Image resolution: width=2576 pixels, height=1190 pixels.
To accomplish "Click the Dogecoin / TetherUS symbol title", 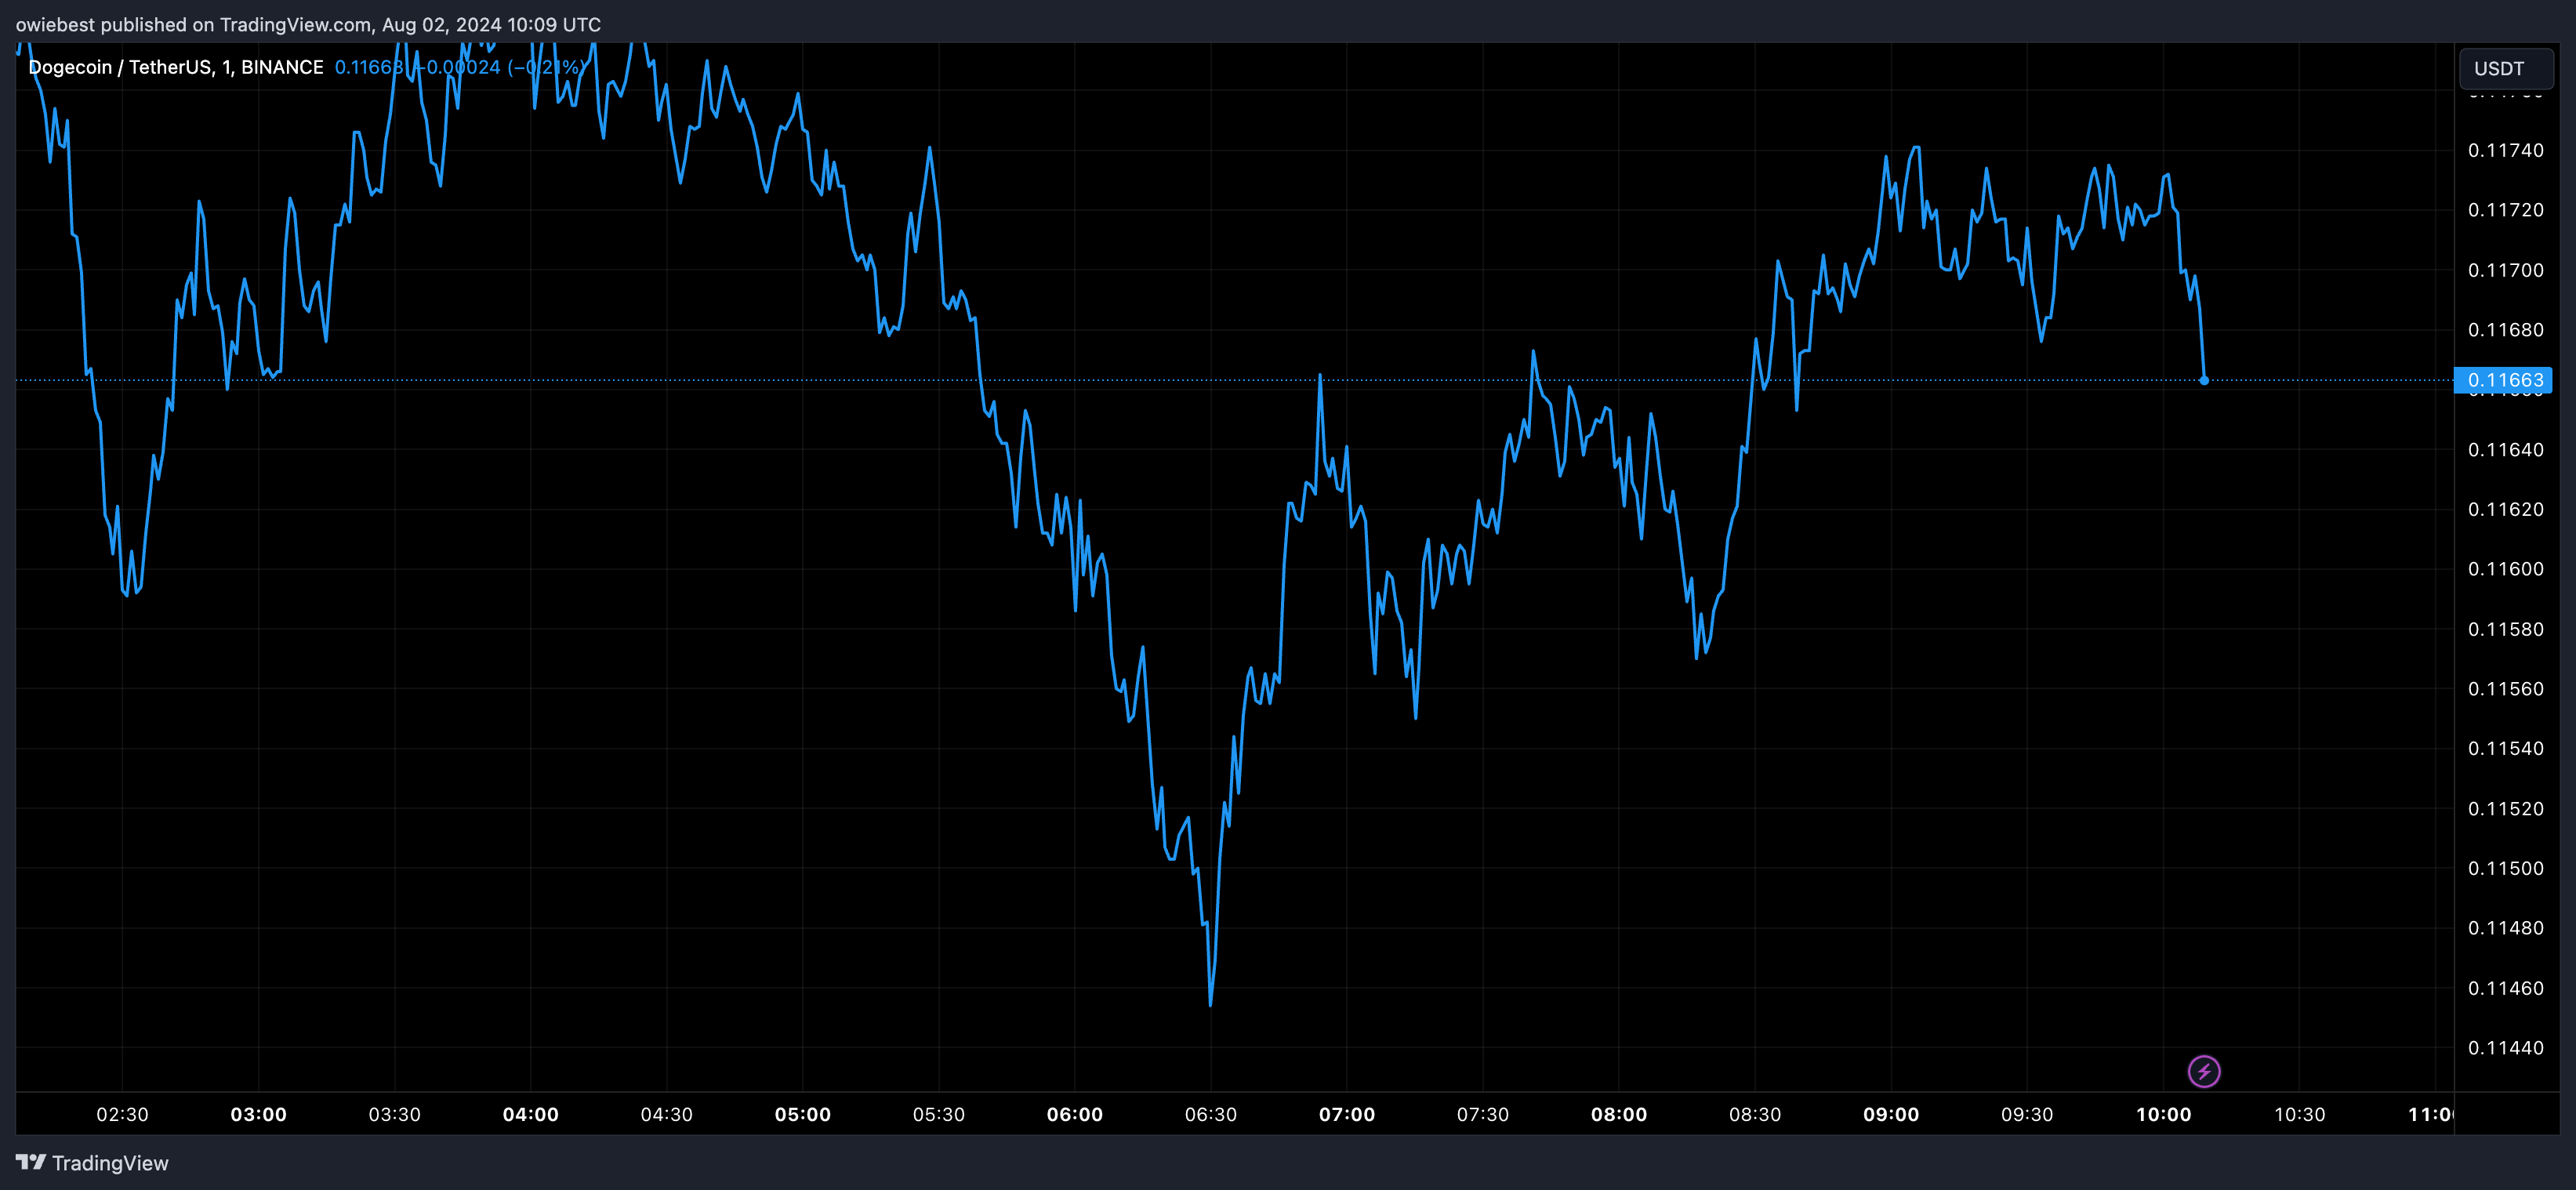I will [x=120, y=67].
